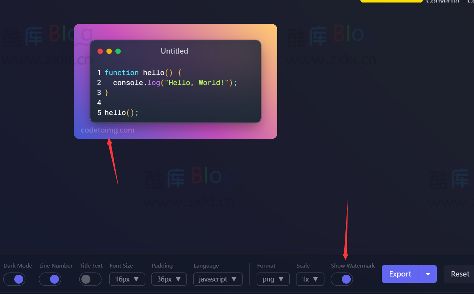
Task: Disable the Dark Mode toggle
Action: click(14, 279)
